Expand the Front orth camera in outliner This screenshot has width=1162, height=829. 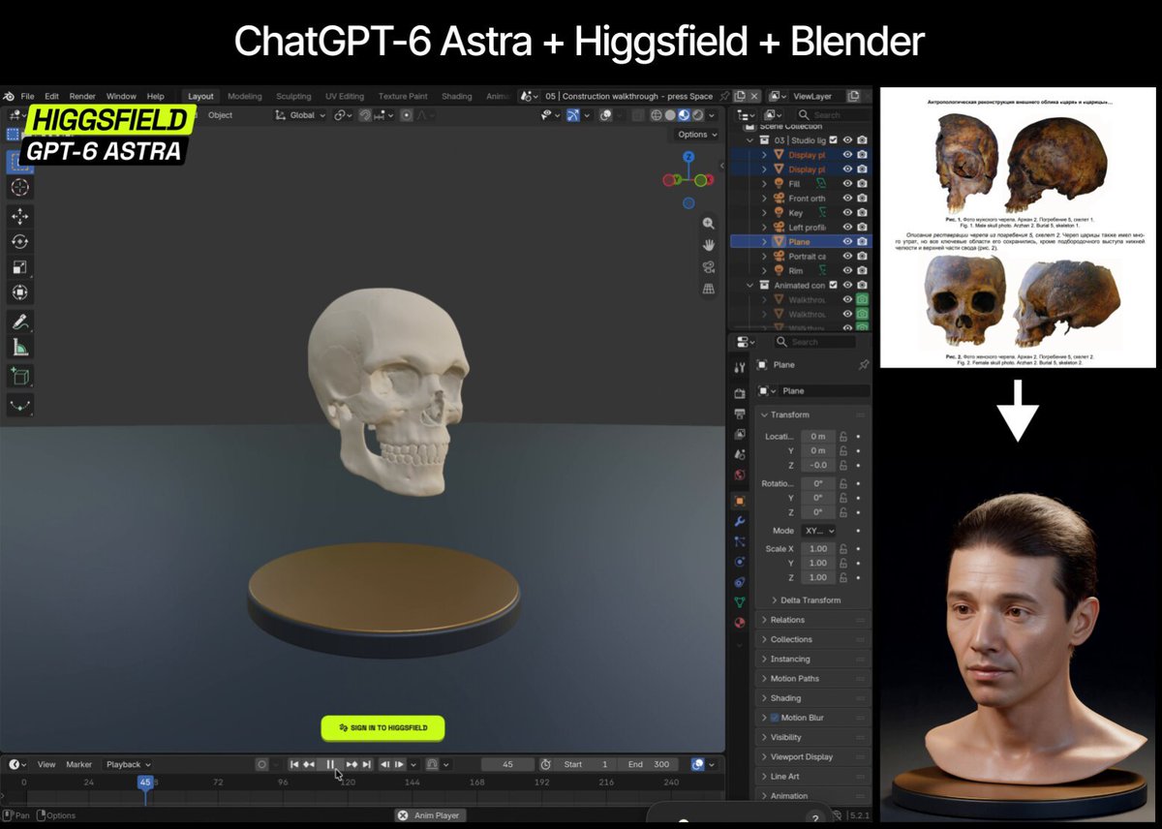[x=764, y=199]
